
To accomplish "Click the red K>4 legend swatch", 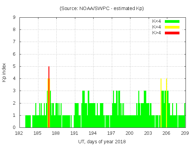I will [x=172, y=33].
